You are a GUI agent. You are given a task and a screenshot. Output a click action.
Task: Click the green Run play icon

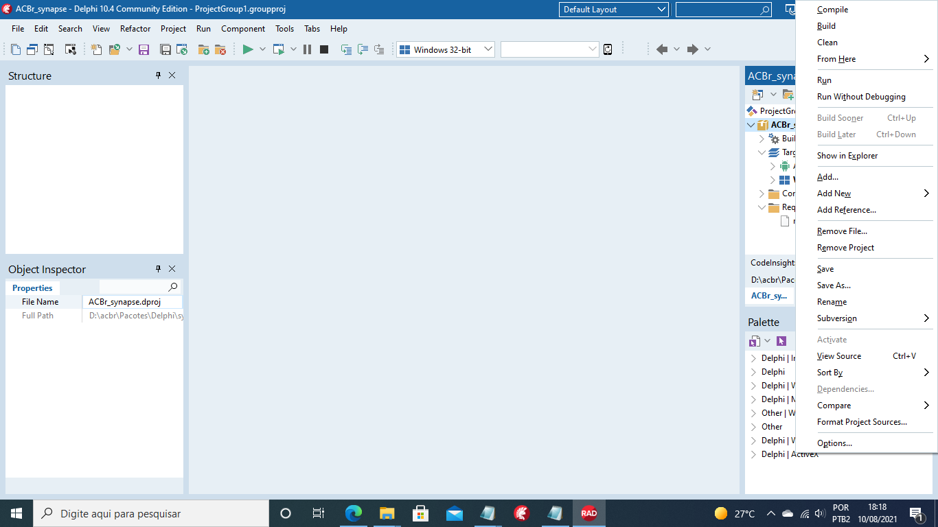(x=248, y=49)
